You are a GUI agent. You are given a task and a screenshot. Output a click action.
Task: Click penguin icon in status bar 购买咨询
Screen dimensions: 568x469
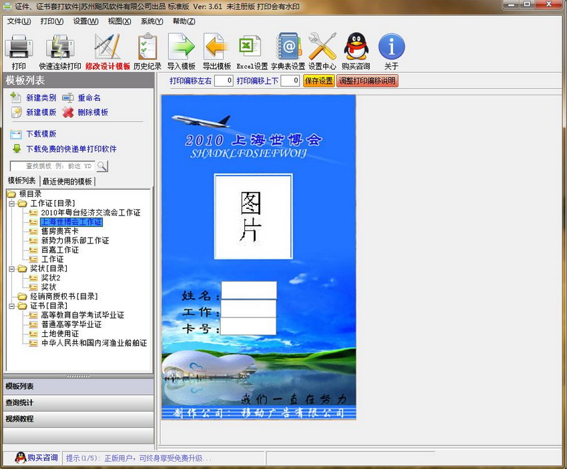(x=21, y=458)
